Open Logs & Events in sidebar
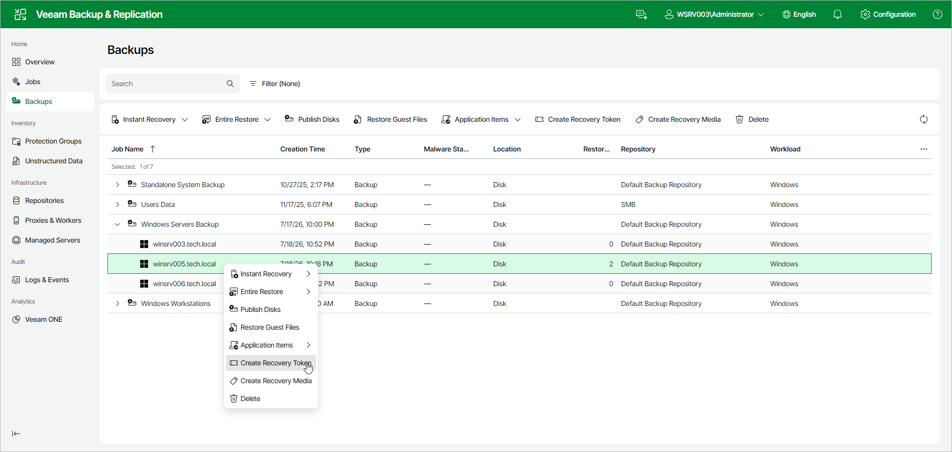952x452 pixels. pyautogui.click(x=50, y=280)
